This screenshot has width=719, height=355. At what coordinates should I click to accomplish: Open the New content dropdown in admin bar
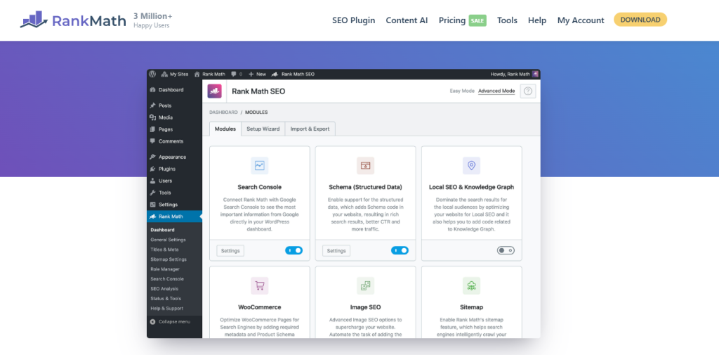tap(257, 74)
